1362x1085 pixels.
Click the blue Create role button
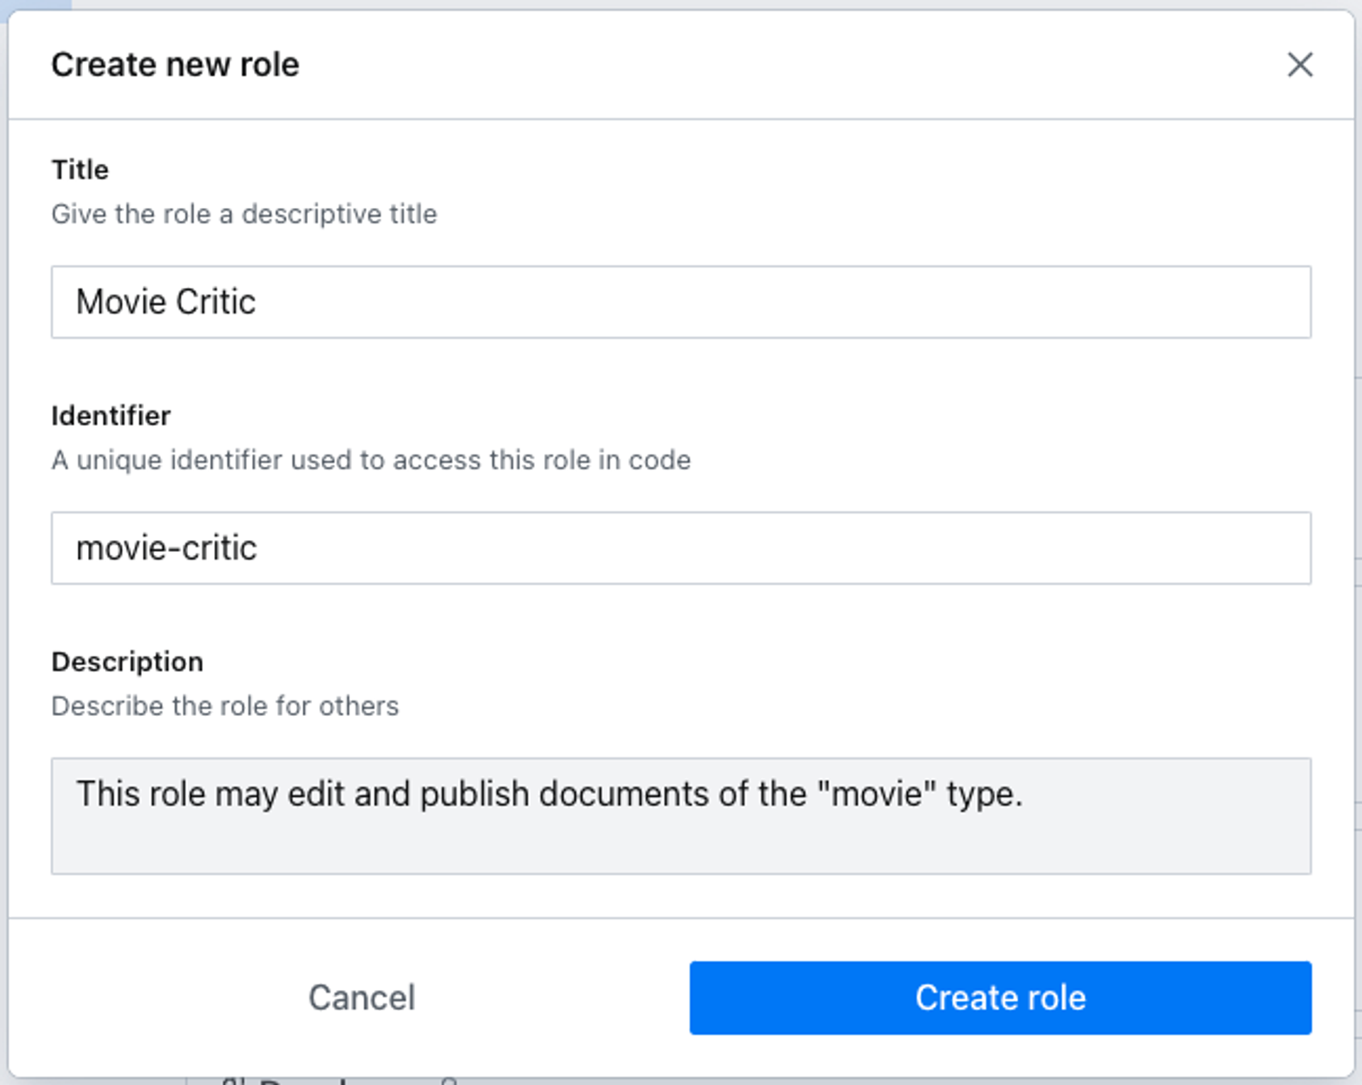tap(1000, 997)
